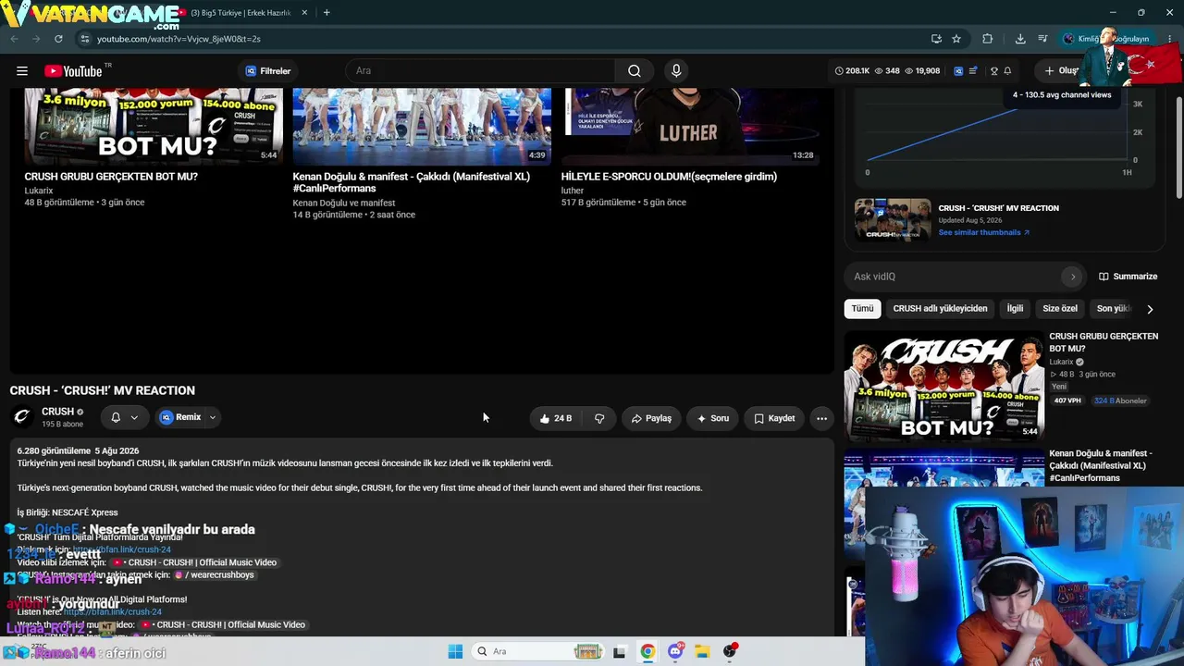This screenshot has width=1184, height=666.
Task: Open the Kenan Doğulu & manifest Çakkıdı thumbnail
Action: click(x=422, y=127)
